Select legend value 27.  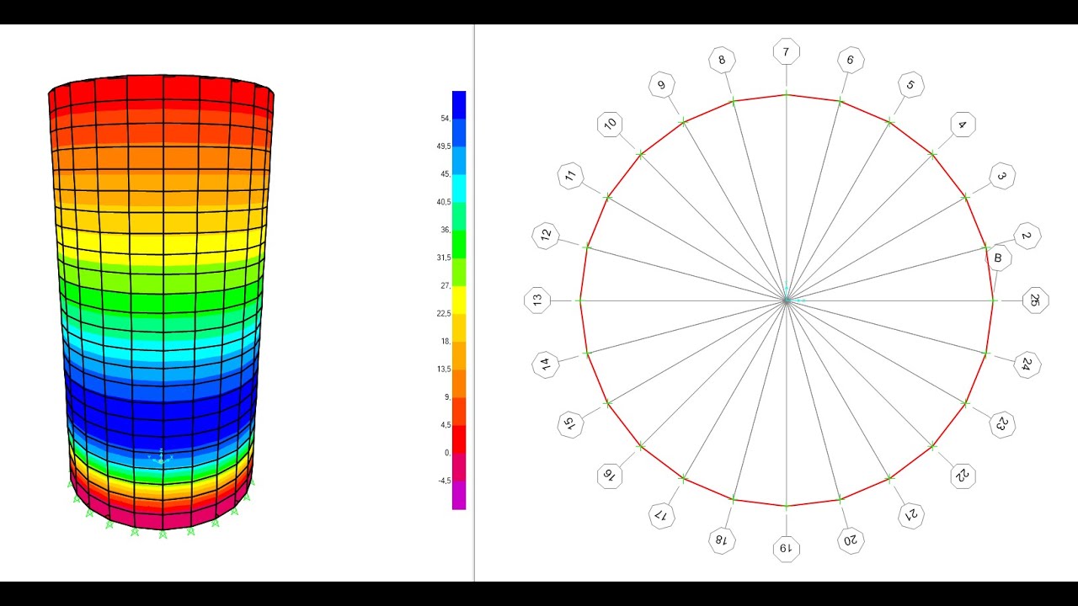pyautogui.click(x=445, y=285)
